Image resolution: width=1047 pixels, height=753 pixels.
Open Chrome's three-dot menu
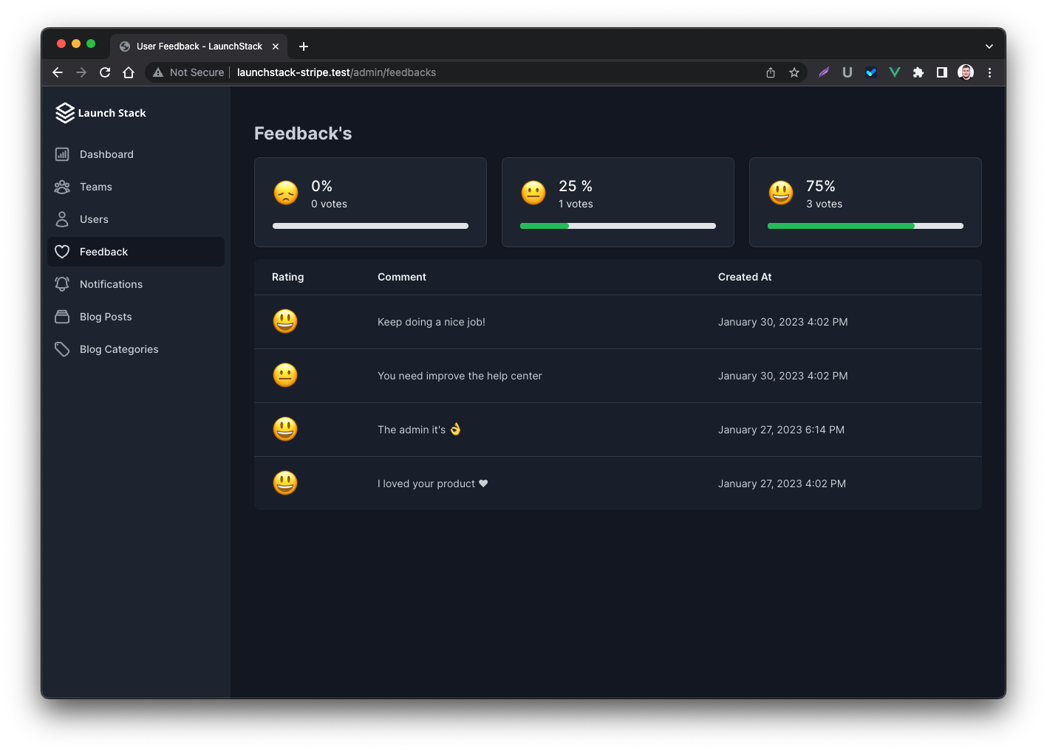click(x=989, y=72)
